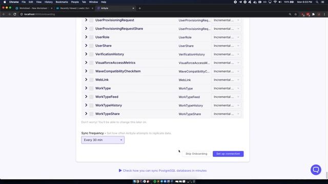This screenshot has height=184, width=328.
Task: Switch to the Recently Viewed Leads tab
Action: tap(75, 8)
